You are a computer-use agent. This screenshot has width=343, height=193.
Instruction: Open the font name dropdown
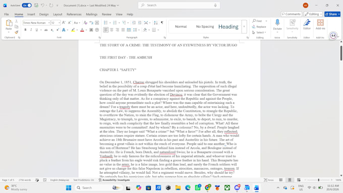click(49, 23)
